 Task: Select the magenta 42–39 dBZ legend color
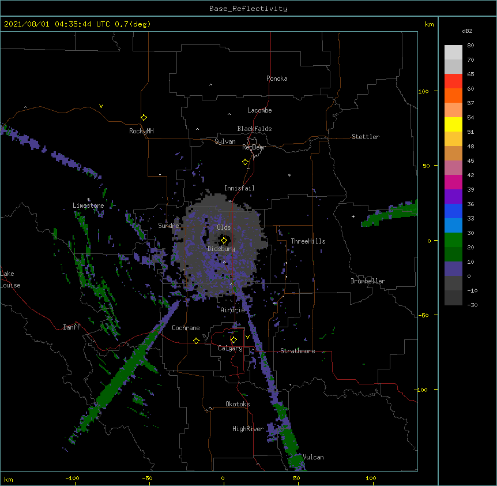pyautogui.click(x=453, y=182)
